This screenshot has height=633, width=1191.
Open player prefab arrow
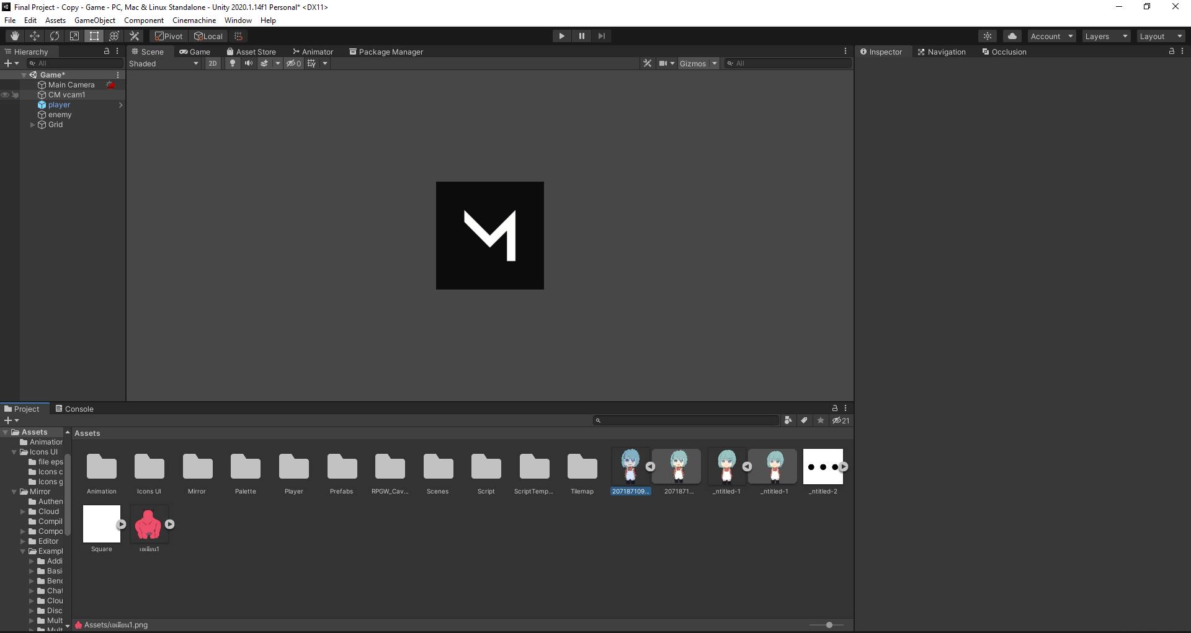click(x=120, y=105)
